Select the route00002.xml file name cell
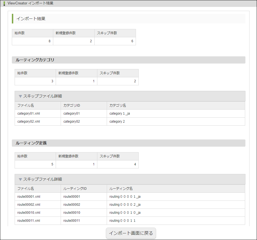The height and width of the screenshot is (240, 257). coord(38,205)
